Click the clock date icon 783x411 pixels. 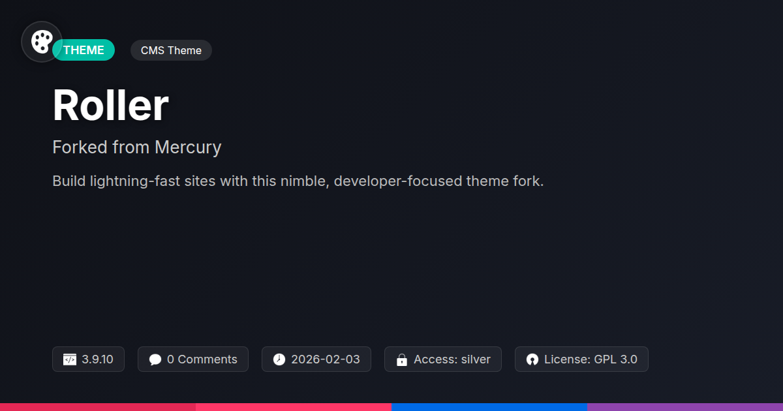point(279,359)
